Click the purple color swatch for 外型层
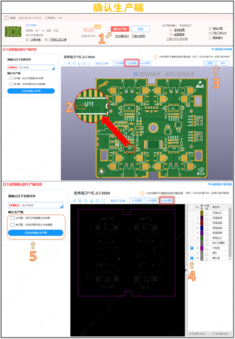Image resolution: width=235 pixels, height=339 pixels. (202, 248)
